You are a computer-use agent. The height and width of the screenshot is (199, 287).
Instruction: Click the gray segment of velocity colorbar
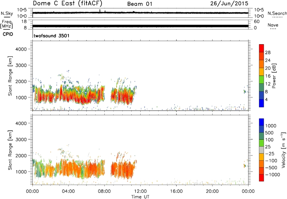coord(262,150)
